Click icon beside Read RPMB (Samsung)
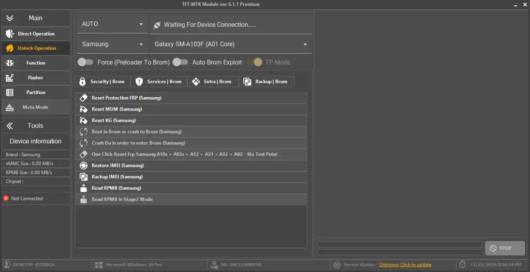Viewport: 530px width, 272px height. pos(83,188)
